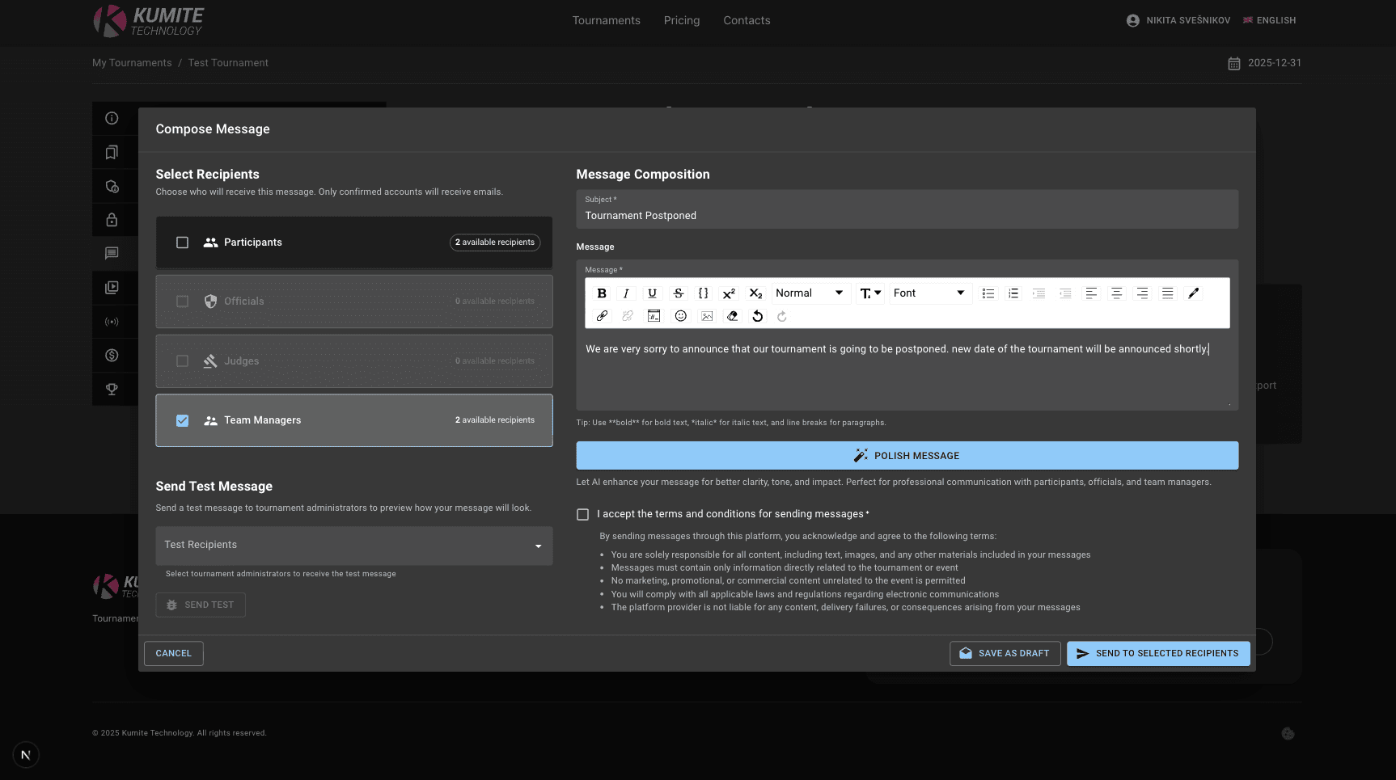1396x780 pixels.
Task: Check the Participants recipients checkbox
Action: pyautogui.click(x=182, y=242)
